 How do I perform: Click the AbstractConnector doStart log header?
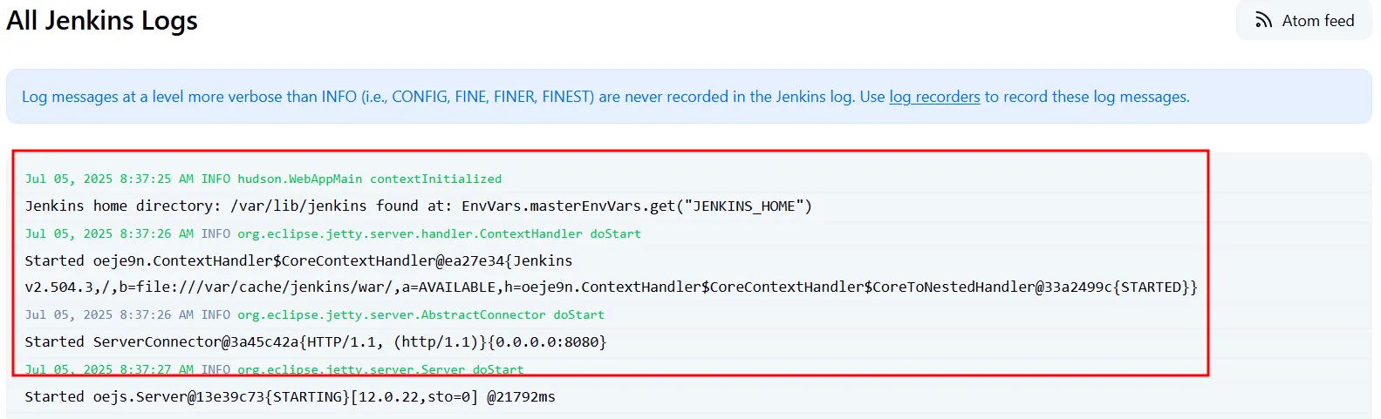coord(314,314)
